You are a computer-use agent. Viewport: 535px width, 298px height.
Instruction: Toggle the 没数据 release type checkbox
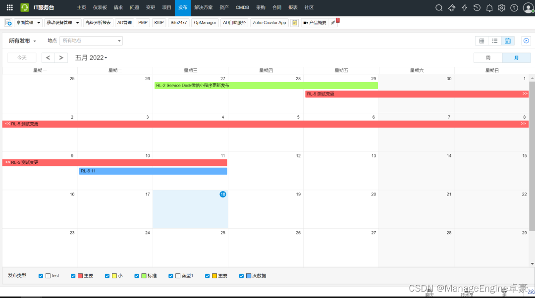click(241, 276)
